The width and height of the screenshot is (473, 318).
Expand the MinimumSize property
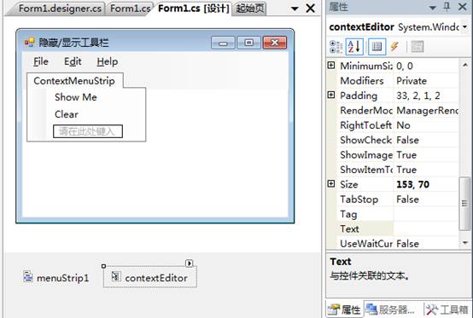[x=331, y=65]
